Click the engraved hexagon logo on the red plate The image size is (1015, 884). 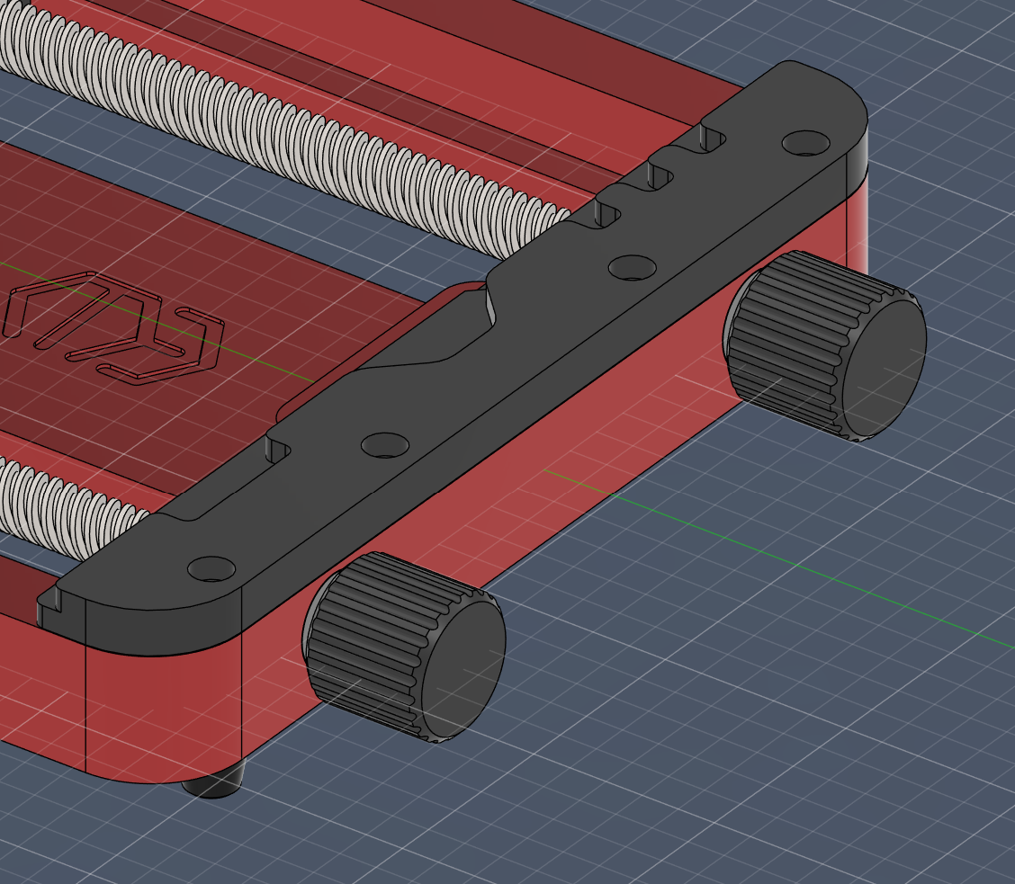pos(113,327)
